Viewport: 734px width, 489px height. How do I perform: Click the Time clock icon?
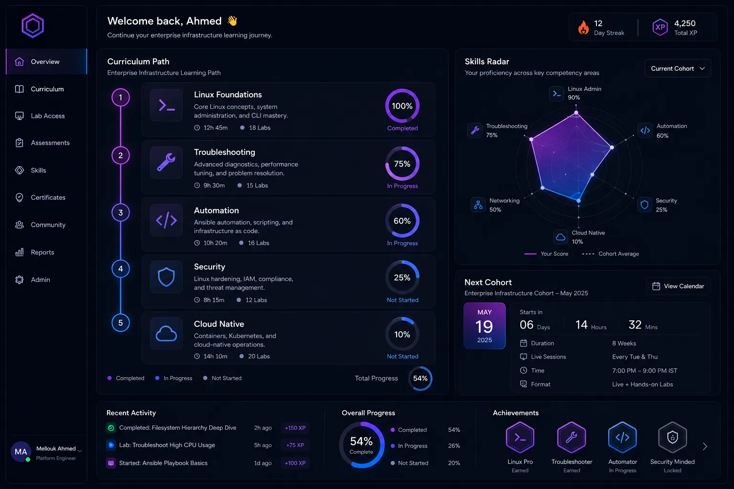[x=523, y=371]
